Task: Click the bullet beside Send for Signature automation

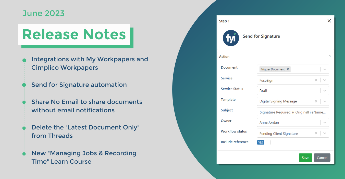Action: click(24, 85)
